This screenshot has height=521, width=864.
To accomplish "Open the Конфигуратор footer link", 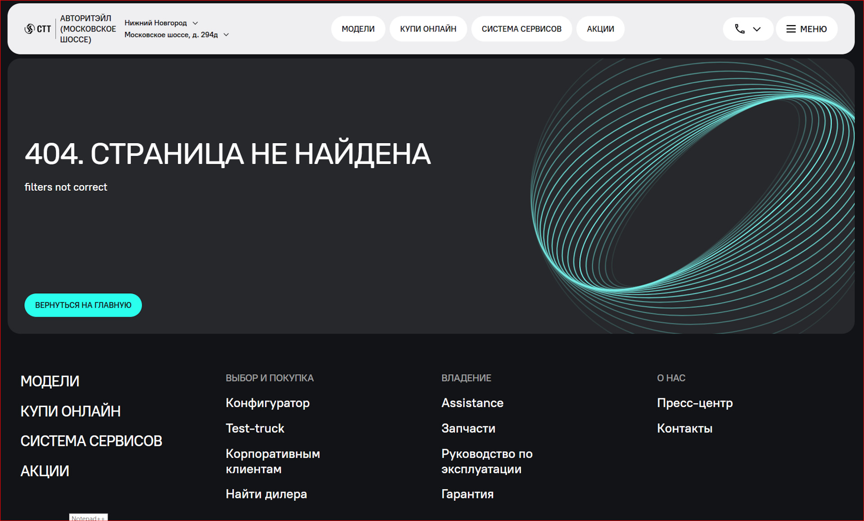I will coord(267,403).
